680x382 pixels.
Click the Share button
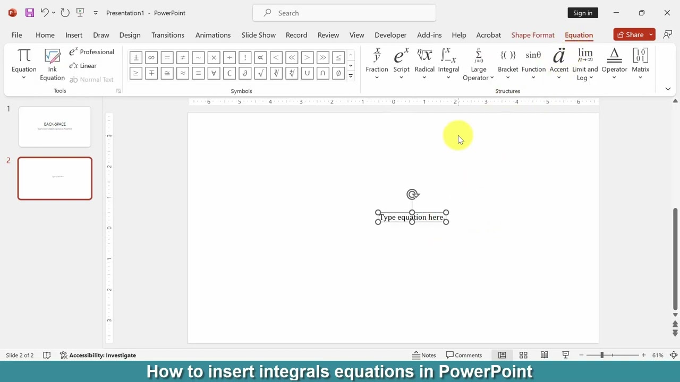pyautogui.click(x=630, y=34)
